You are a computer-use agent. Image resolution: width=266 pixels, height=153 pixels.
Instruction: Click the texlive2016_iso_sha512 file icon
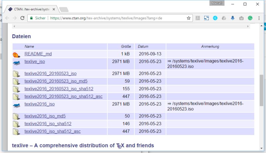[x=16, y=124]
